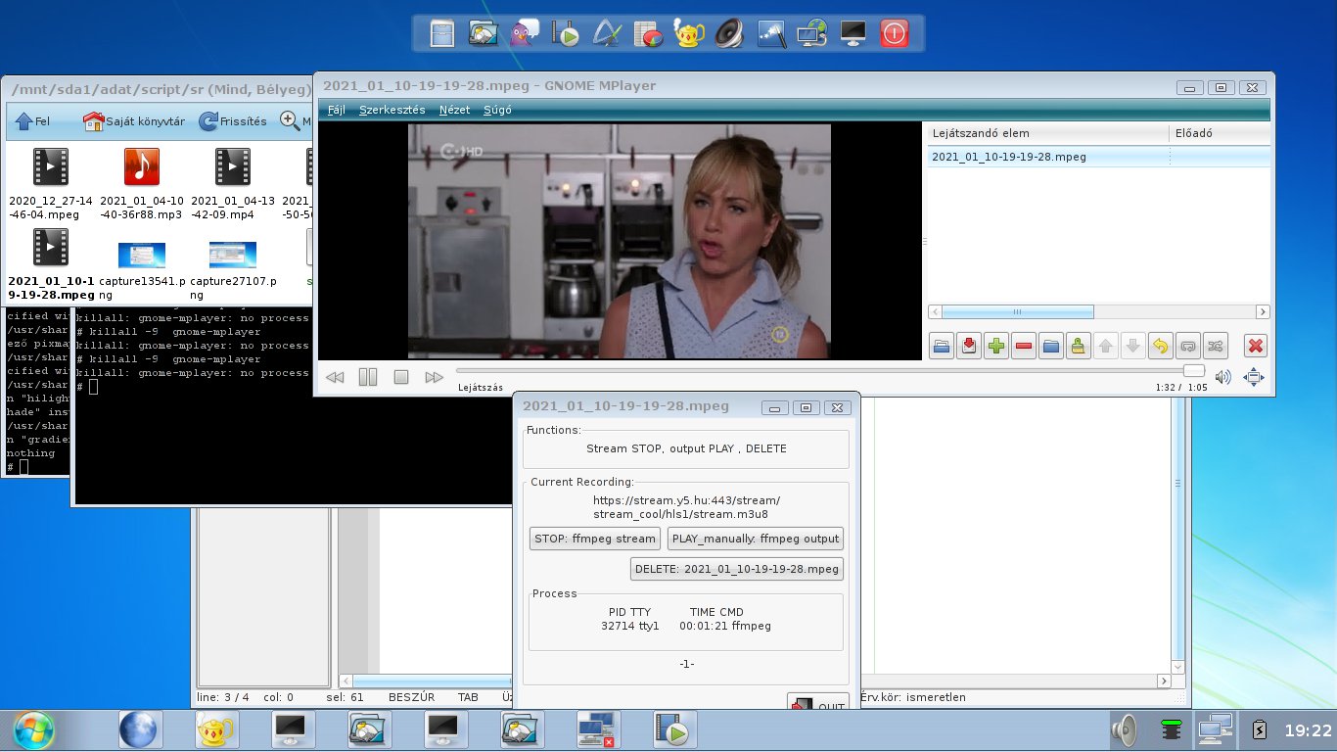The image size is (1337, 752).
Task: Click the 'Fel' up button in file manager
Action: pos(32,121)
